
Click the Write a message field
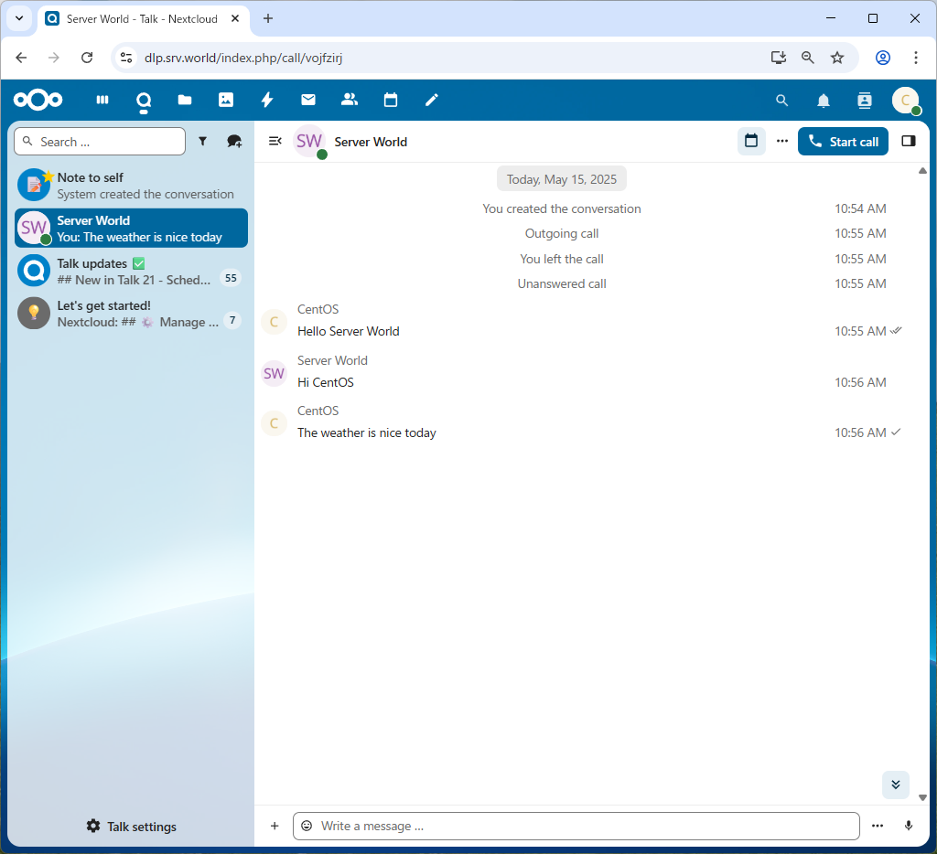coord(576,826)
